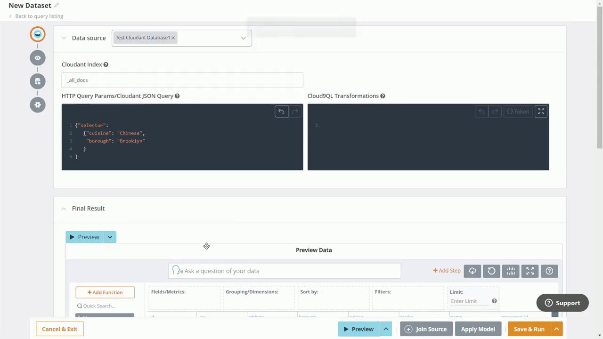
Task: Open the database settings step in sidebar
Action: click(x=38, y=81)
